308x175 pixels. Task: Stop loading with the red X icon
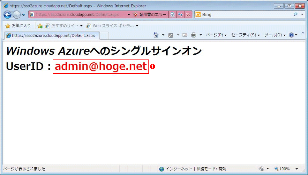click(x=188, y=15)
